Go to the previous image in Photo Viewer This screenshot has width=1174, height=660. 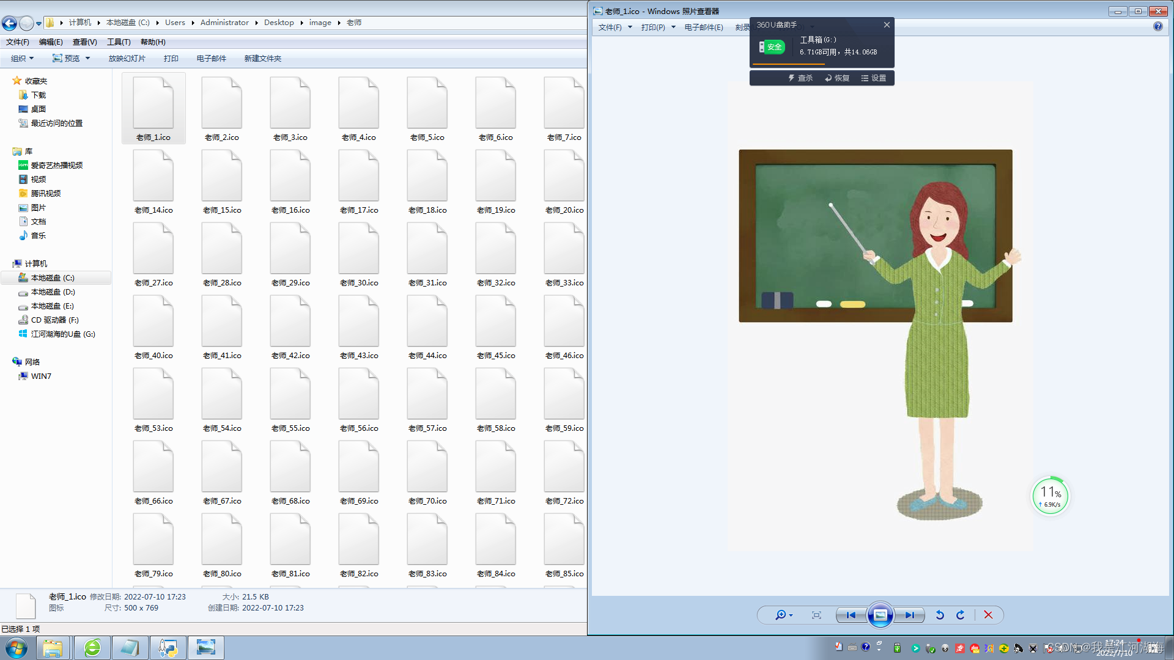(851, 615)
